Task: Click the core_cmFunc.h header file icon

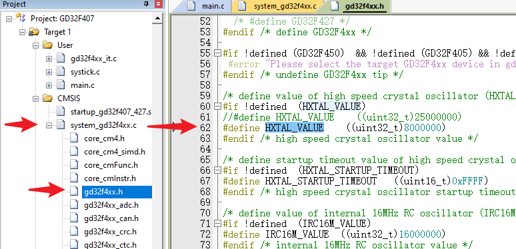Action: (74, 165)
